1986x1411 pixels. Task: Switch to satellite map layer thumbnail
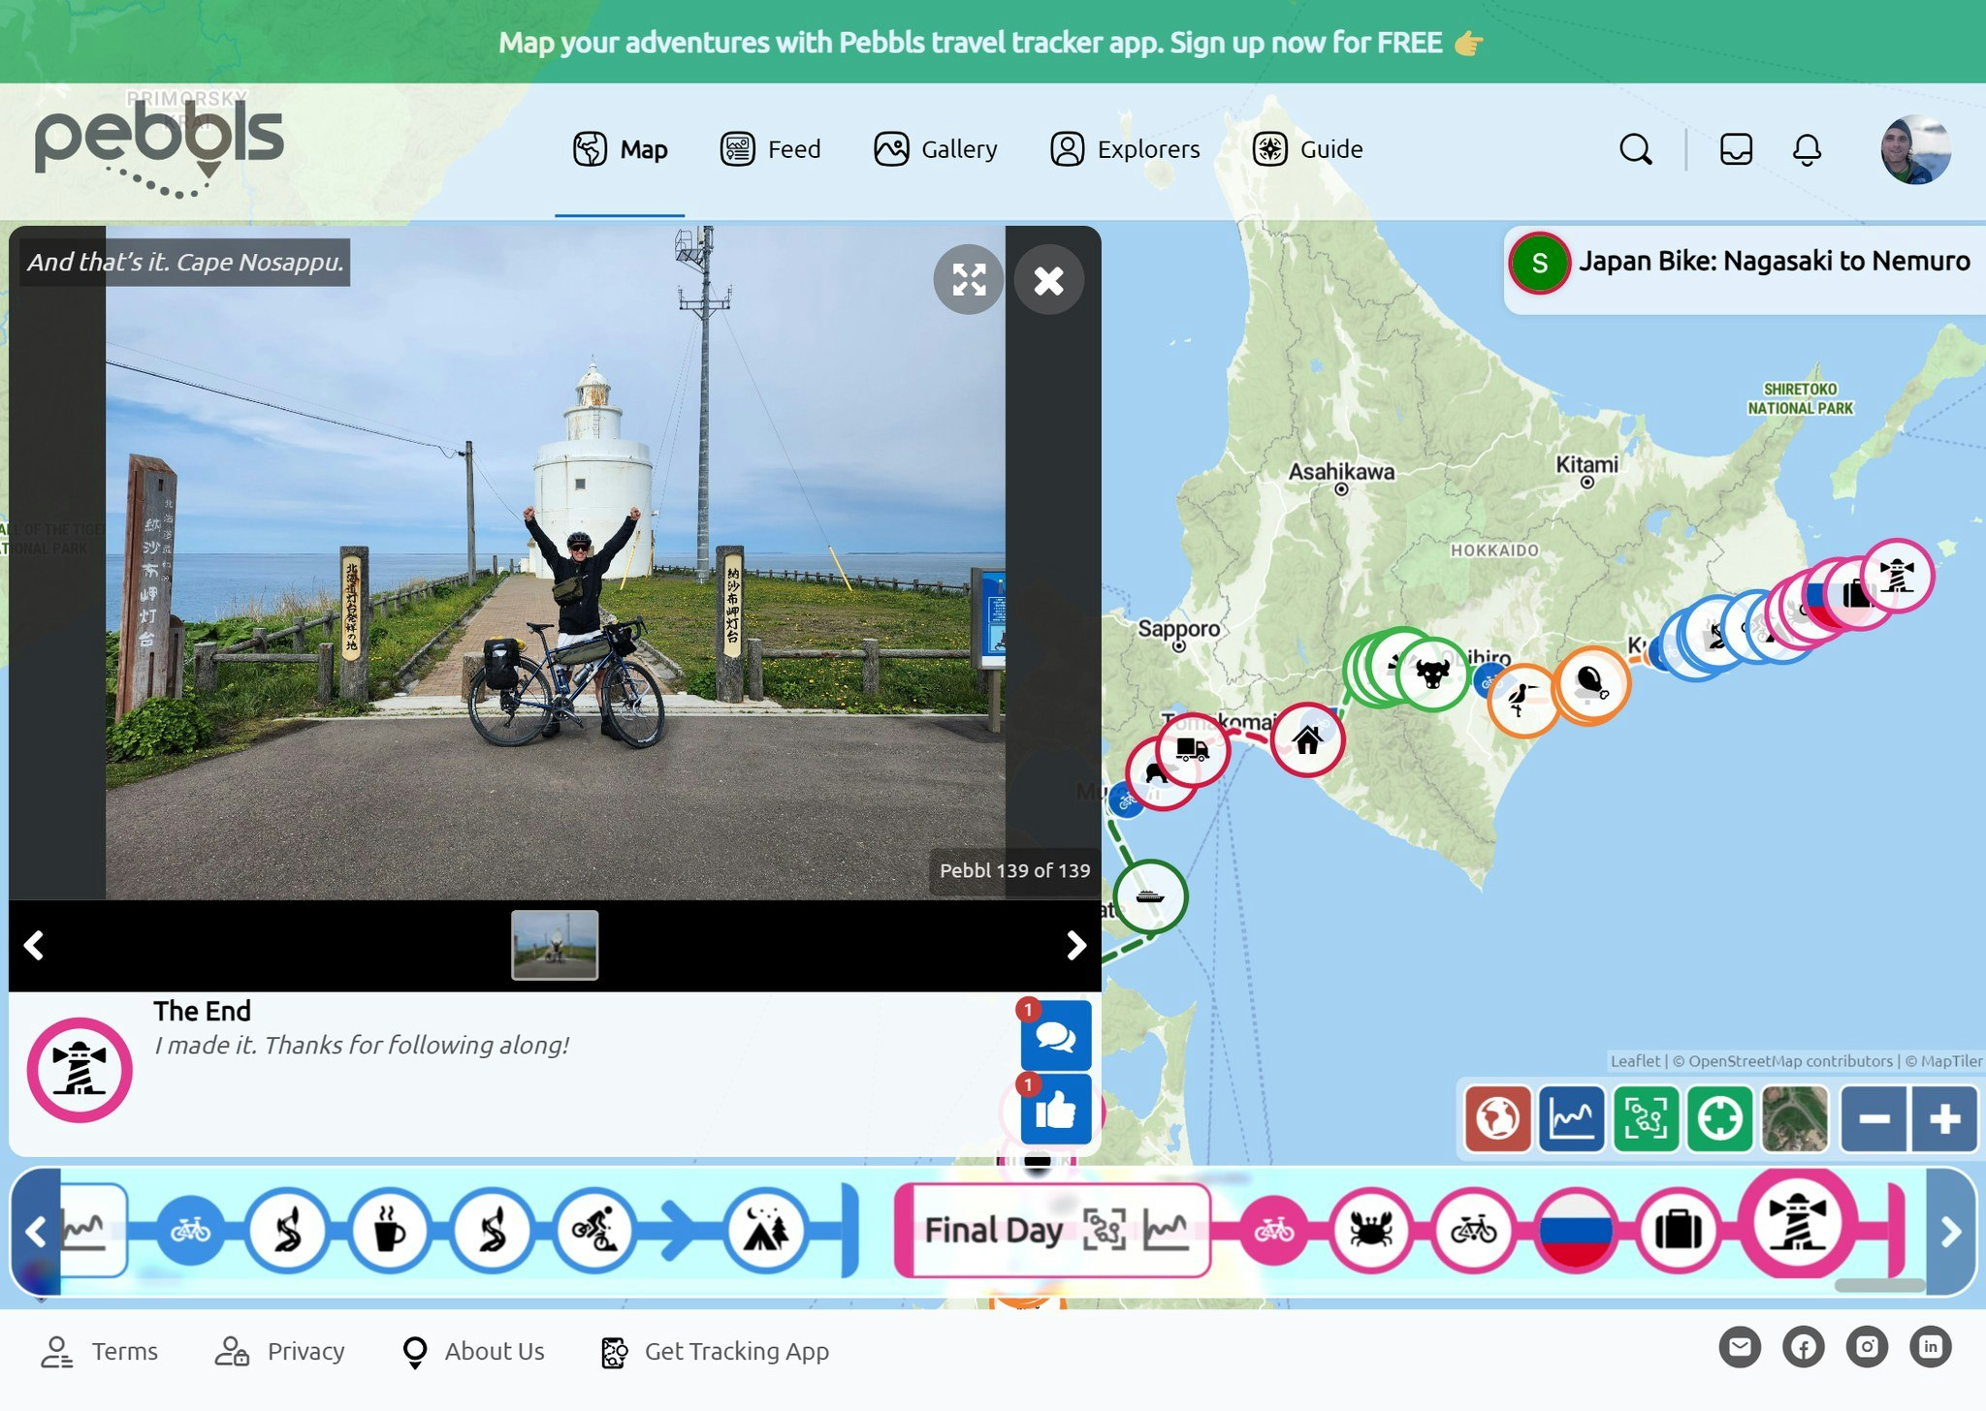[1795, 1119]
